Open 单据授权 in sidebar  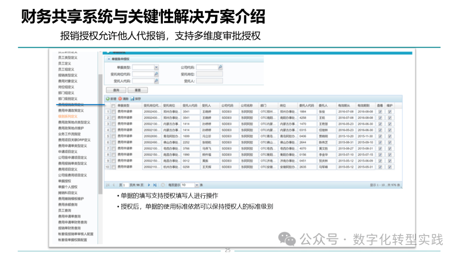click(64, 181)
